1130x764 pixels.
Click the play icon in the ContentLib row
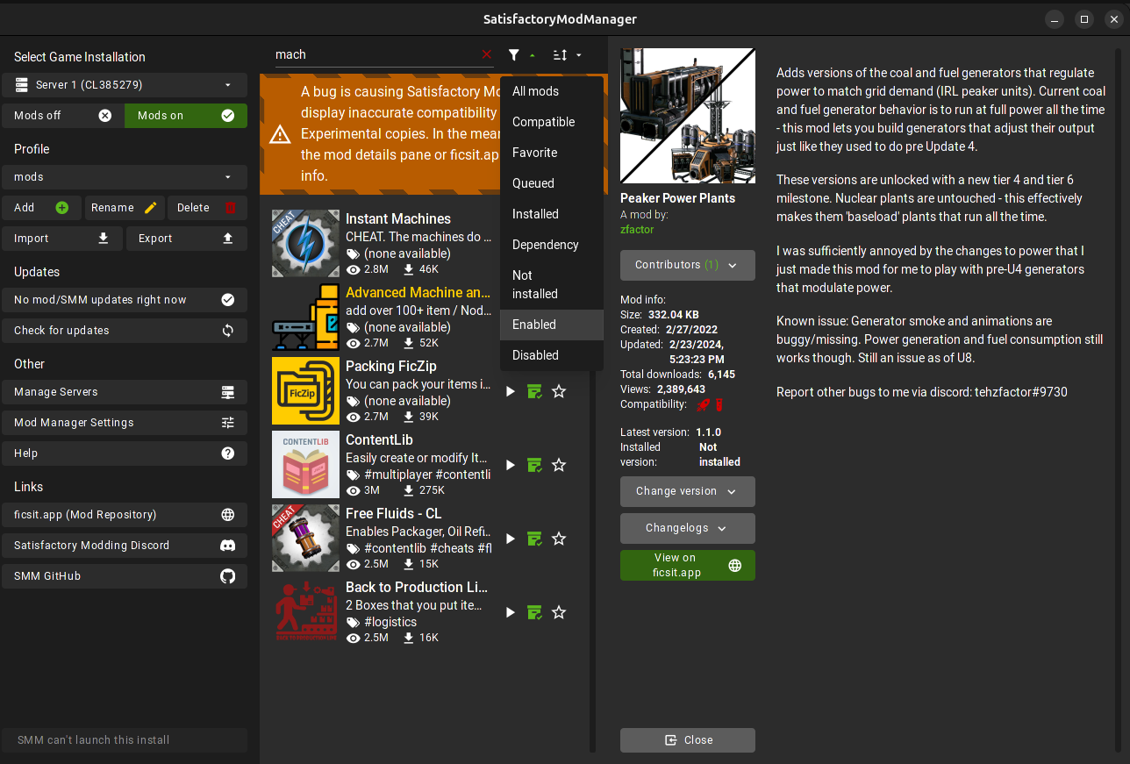tap(511, 465)
